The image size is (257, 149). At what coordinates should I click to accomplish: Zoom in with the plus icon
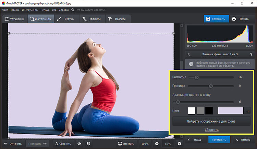(x=180, y=144)
